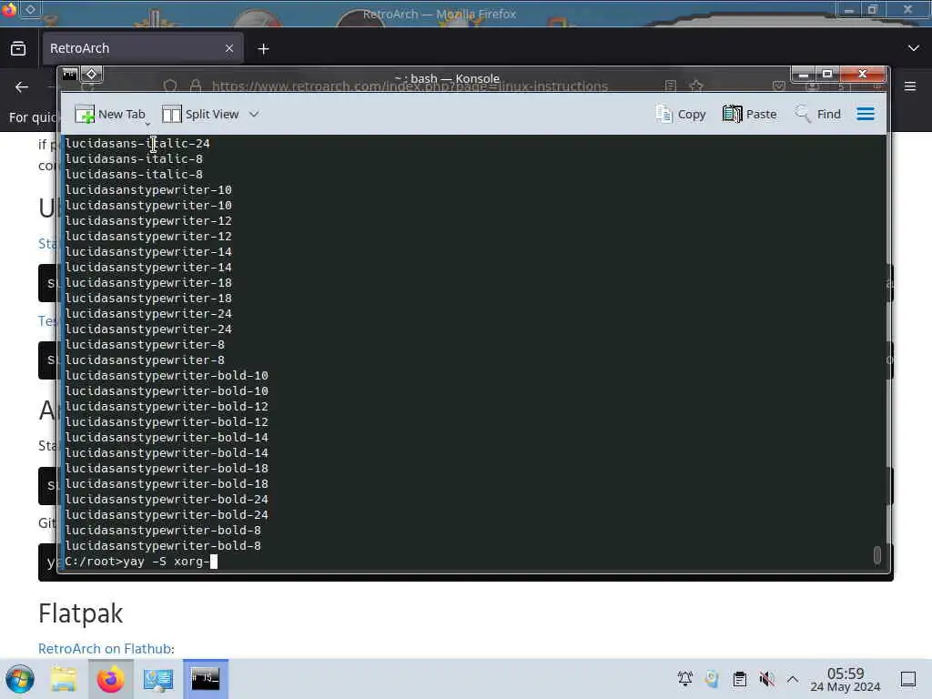The image size is (932, 699).
Task: Click the Konsole window menu icon
Action: (70, 75)
